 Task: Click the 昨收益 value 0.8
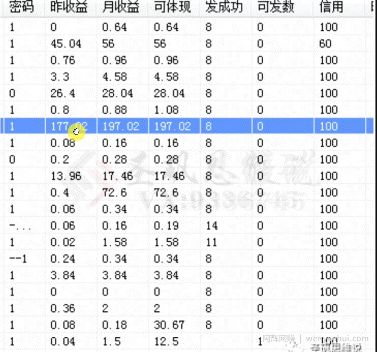pyautogui.click(x=60, y=110)
